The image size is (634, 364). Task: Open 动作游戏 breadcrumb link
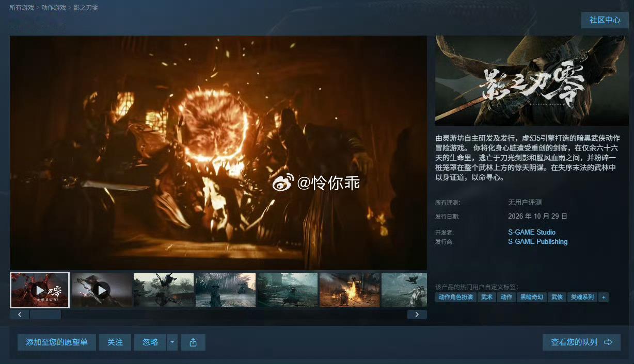coord(54,8)
